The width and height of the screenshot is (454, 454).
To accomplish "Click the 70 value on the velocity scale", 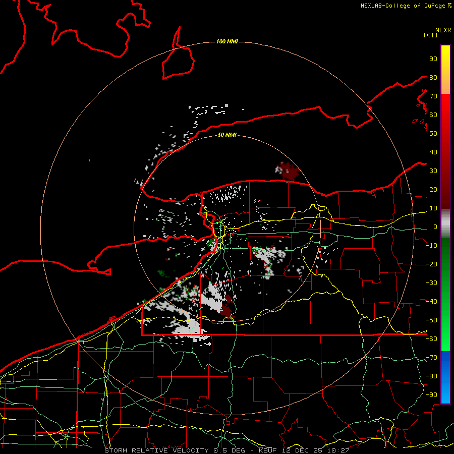I will click(433, 96).
